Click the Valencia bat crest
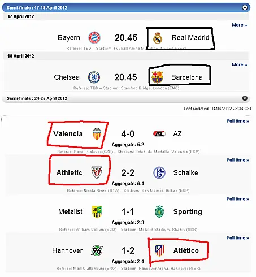Viewport: 256px width, 277px height. tap(97, 134)
